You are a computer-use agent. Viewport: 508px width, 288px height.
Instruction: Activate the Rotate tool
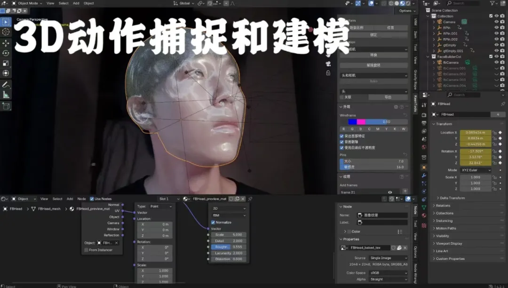tap(6, 53)
